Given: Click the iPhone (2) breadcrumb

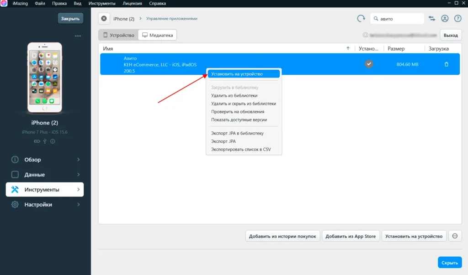Looking at the screenshot, I should tap(123, 19).
